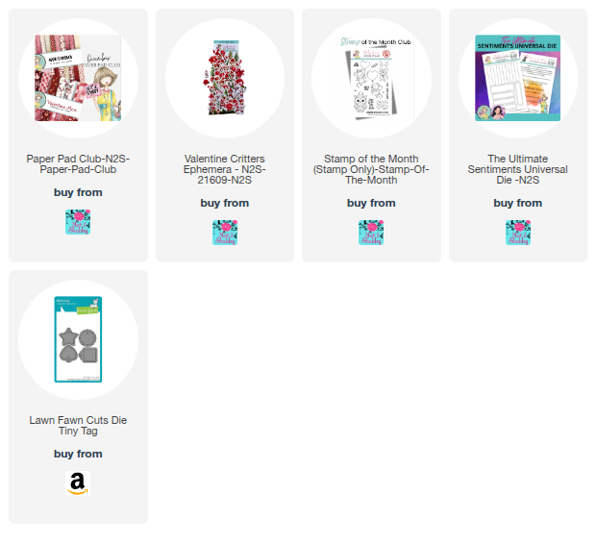This screenshot has height=544, width=596.
Task: Click 'buy from' text under Ultimate Sentiments Die
Action: click(x=518, y=203)
